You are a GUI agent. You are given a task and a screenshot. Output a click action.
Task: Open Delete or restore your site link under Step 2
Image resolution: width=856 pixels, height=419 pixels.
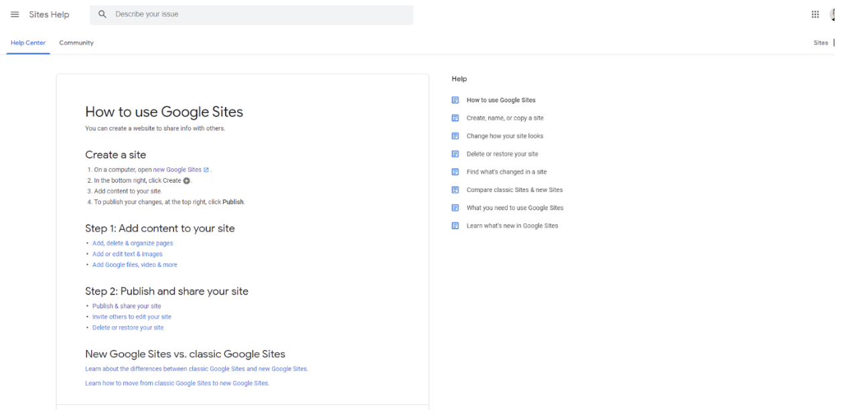(128, 328)
